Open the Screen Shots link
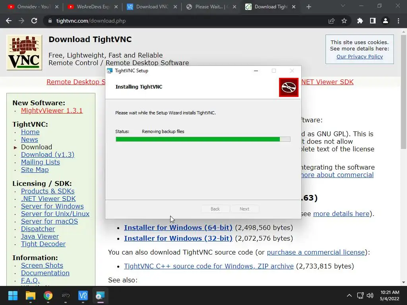 pyautogui.click(x=42, y=265)
